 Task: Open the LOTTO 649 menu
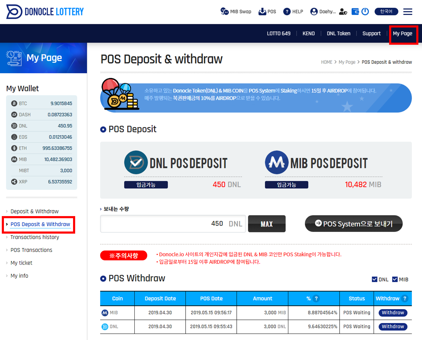pyautogui.click(x=279, y=34)
